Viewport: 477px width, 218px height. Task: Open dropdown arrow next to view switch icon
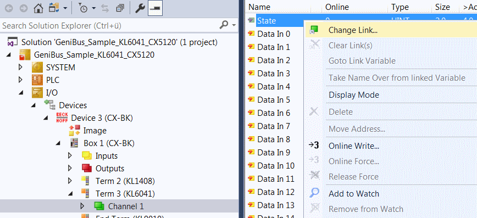(x=65, y=9)
